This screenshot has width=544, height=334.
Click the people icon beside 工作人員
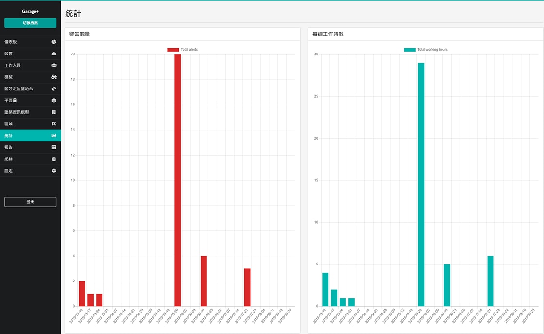[x=54, y=65]
